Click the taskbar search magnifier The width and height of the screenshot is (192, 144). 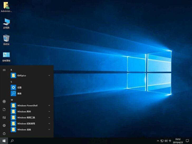pyautogui.click(x=12, y=141)
